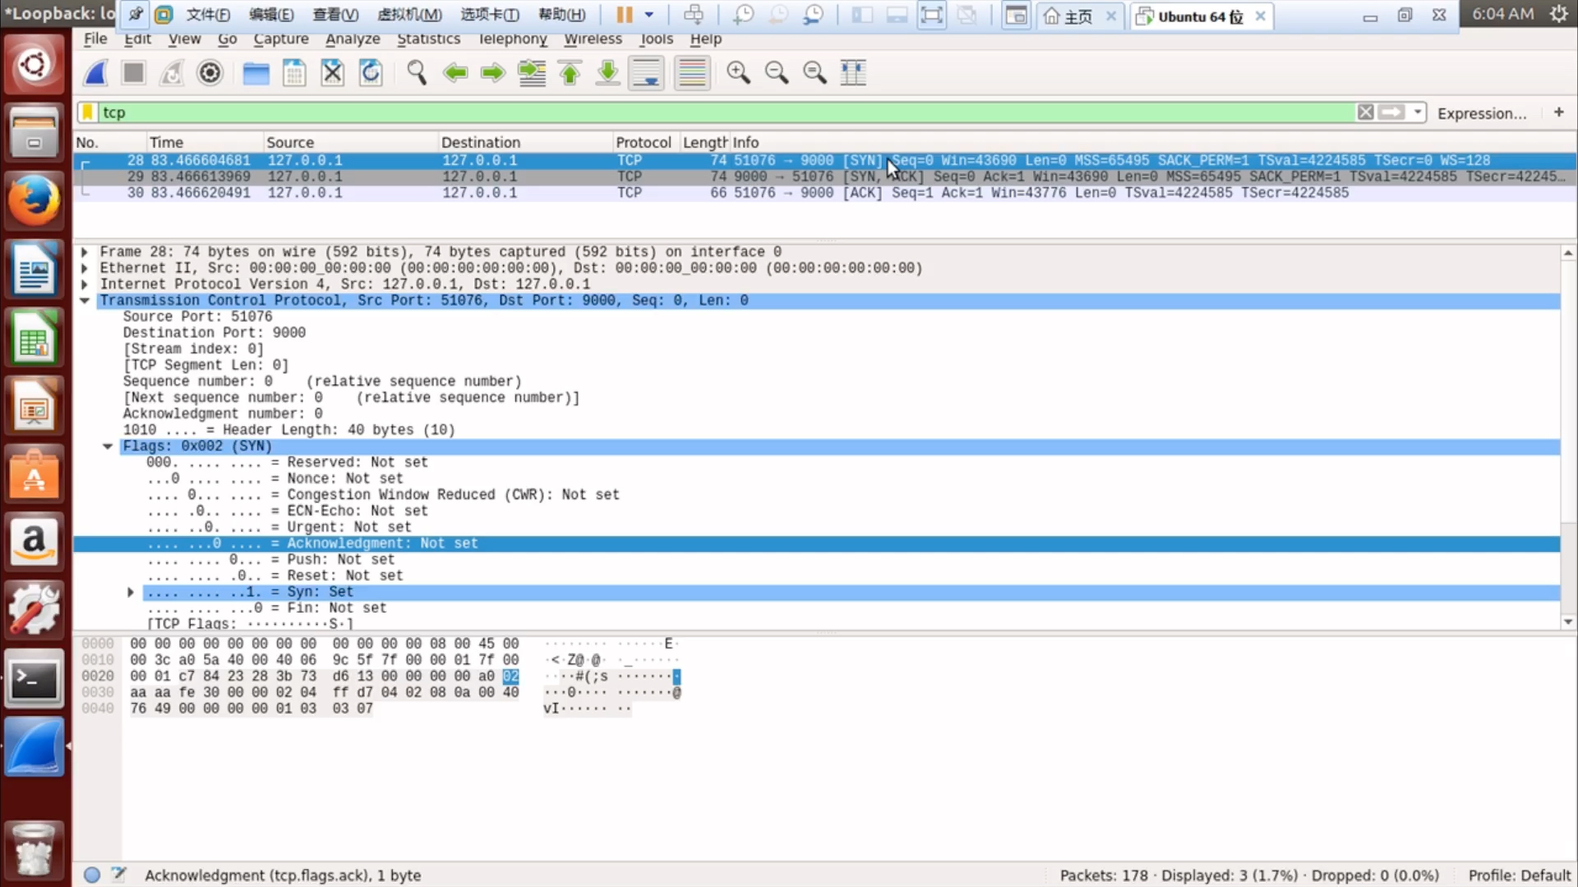
Task: Expand Internet Protocol Version 4 section
Action: tap(84, 284)
